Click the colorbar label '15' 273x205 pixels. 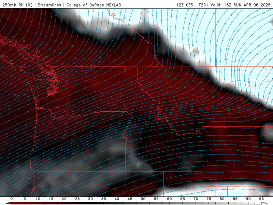coord(51,199)
